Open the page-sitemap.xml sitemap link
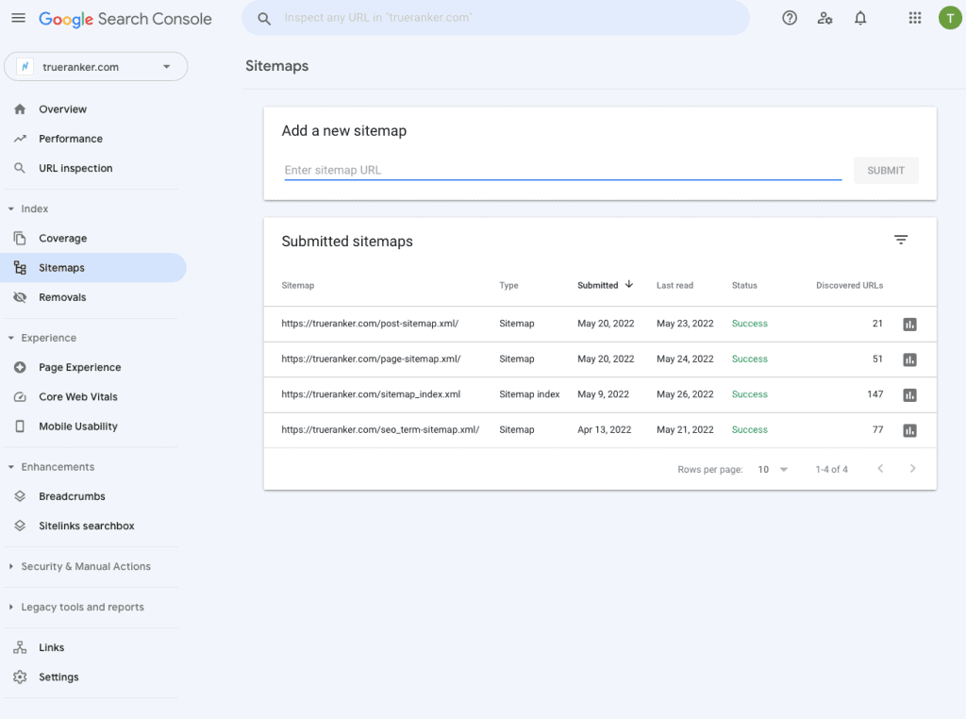 371,359
